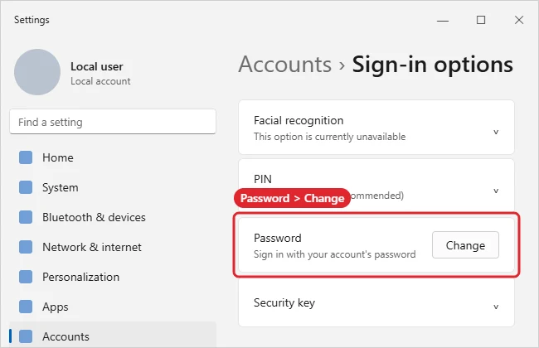Close the Settings window
The image size is (539, 348).
519,20
